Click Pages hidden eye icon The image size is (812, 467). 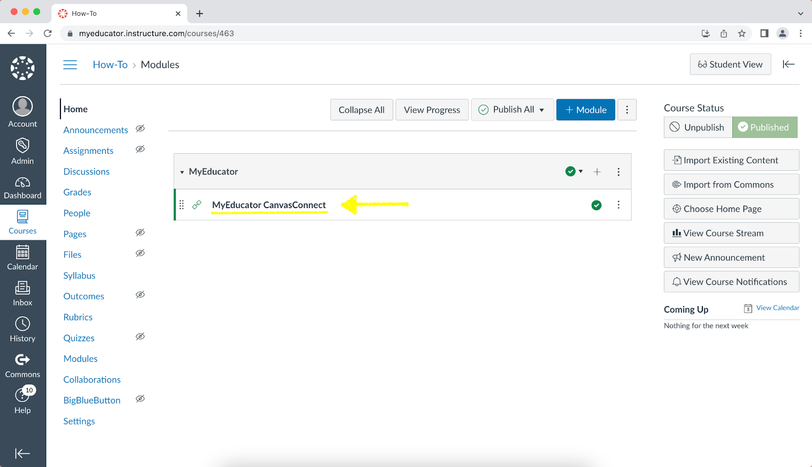(x=141, y=232)
